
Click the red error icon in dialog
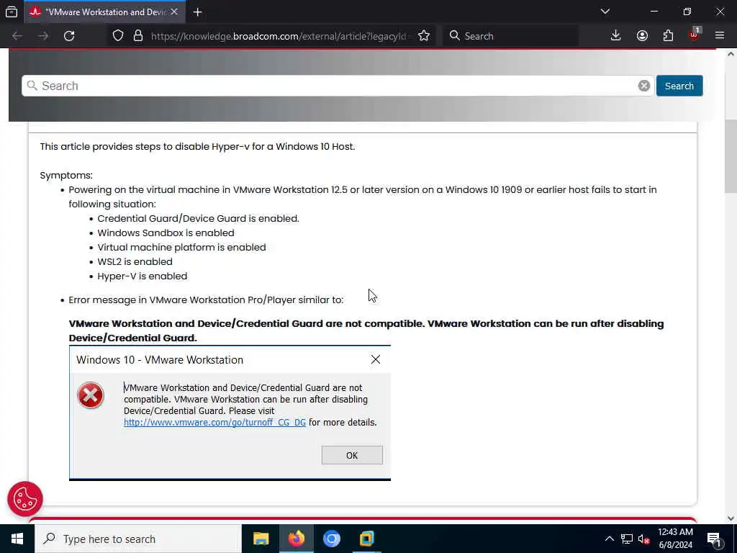tap(90, 395)
